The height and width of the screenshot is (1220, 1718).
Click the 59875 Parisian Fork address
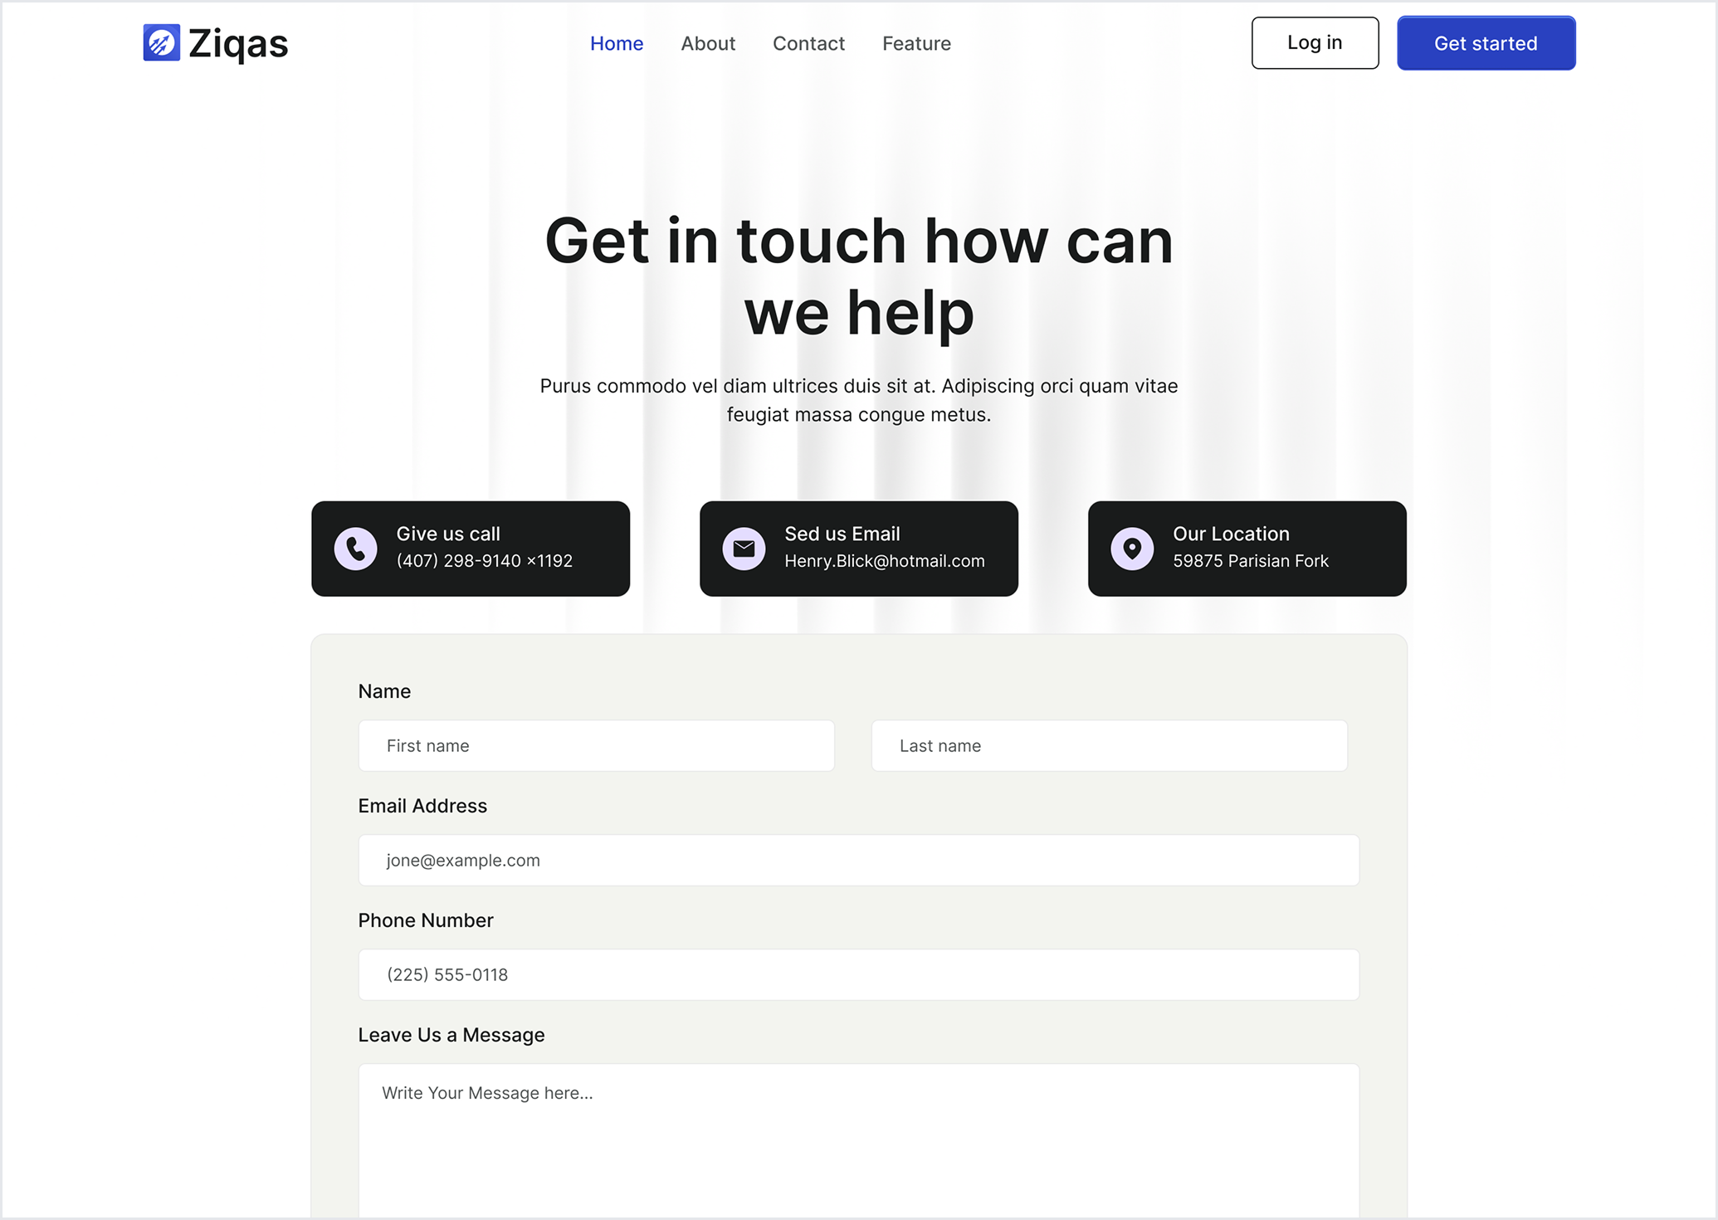click(x=1250, y=561)
